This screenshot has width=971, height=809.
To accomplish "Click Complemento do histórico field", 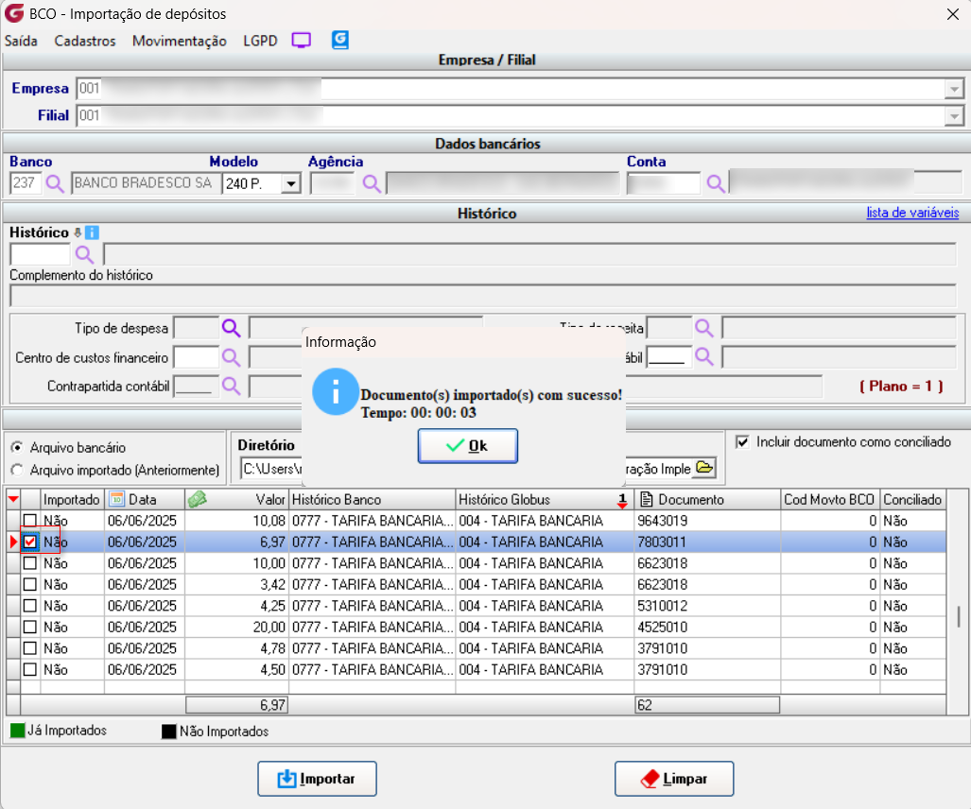I will (483, 296).
